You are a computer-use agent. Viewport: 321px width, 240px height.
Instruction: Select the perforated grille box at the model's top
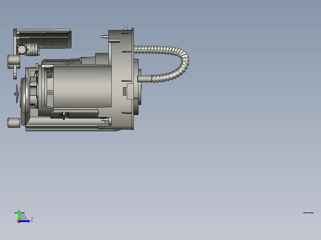tap(44, 38)
